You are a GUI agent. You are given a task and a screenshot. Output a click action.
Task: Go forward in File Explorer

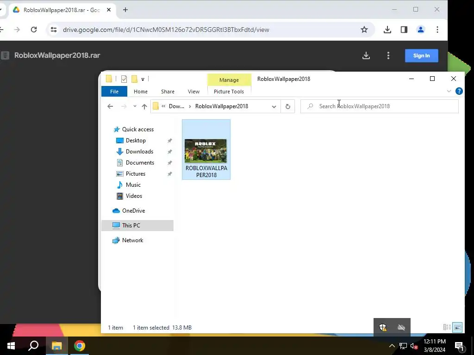[124, 106]
